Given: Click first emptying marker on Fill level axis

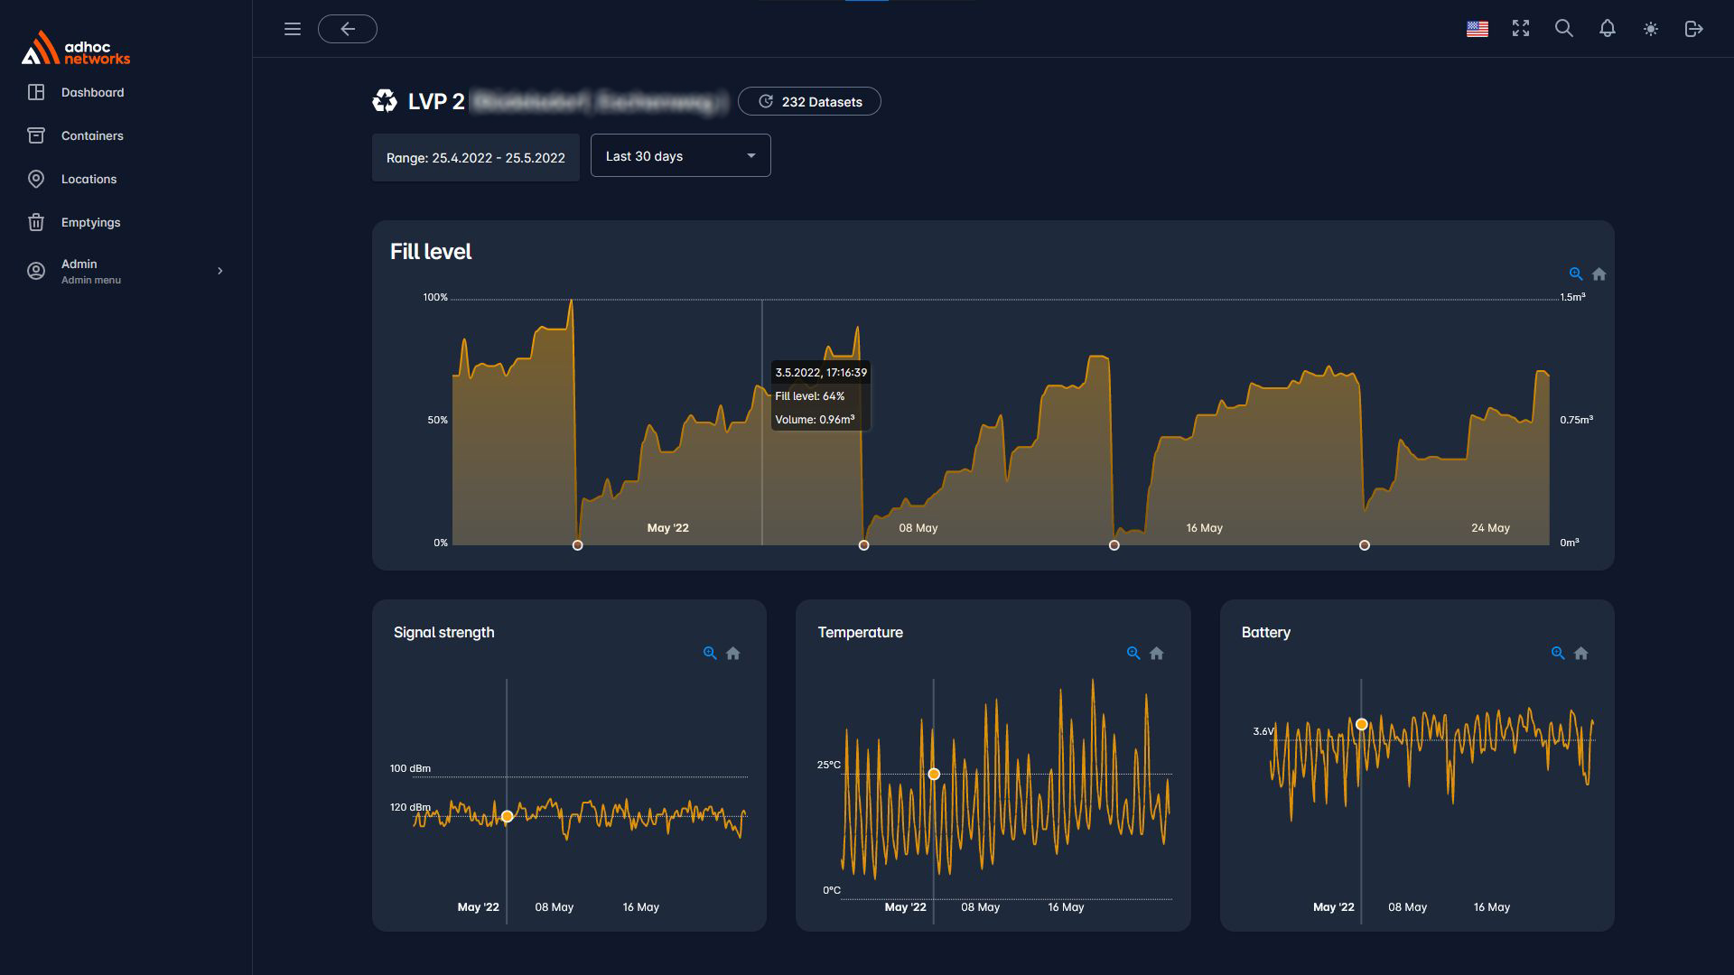Looking at the screenshot, I should 578,545.
